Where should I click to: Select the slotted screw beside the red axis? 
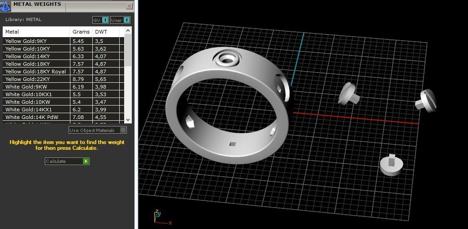click(349, 94)
